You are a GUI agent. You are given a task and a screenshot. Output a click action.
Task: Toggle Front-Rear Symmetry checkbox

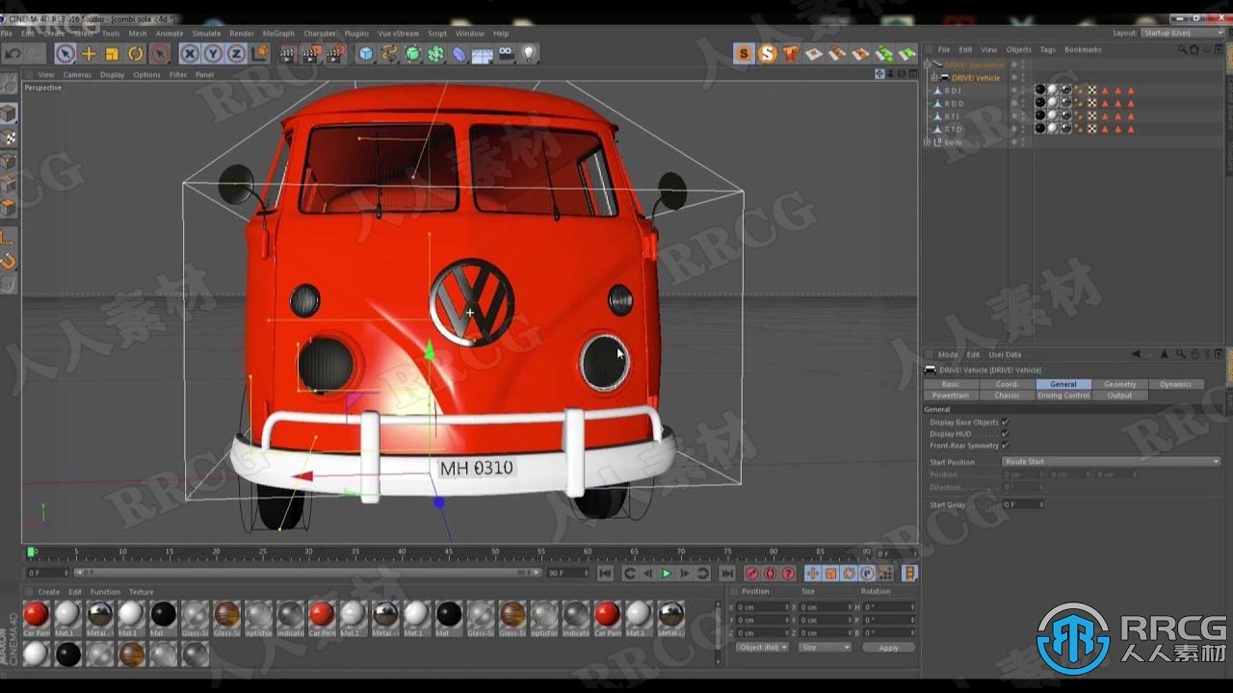click(x=1005, y=445)
